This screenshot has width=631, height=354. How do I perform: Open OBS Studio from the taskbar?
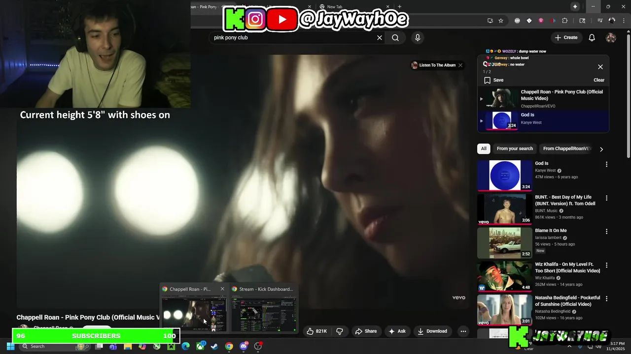(x=258, y=346)
